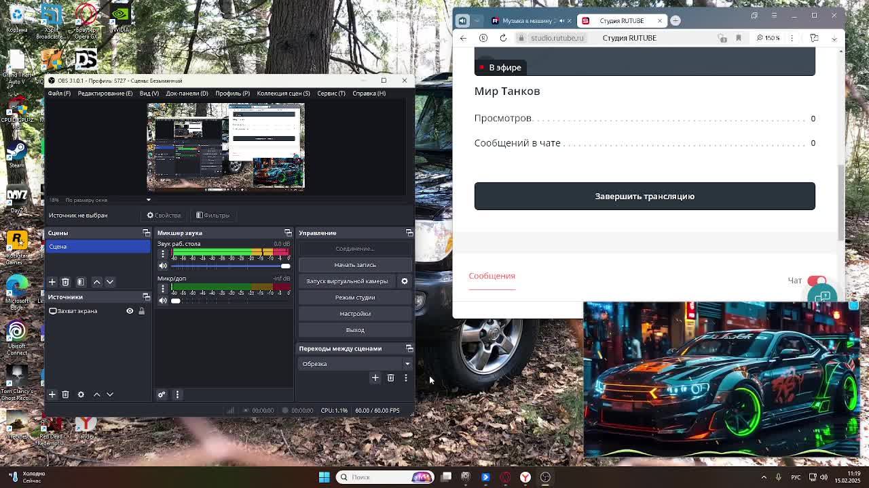
Task: Open Справка menu in OBS
Action: click(369, 94)
